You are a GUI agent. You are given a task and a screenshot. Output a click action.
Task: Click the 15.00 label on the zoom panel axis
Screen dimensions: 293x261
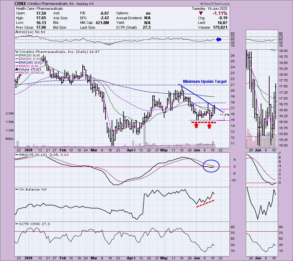click(x=283, y=145)
